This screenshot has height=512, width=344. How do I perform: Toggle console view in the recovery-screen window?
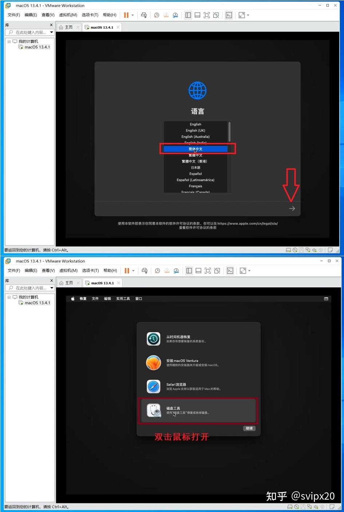click(230, 271)
